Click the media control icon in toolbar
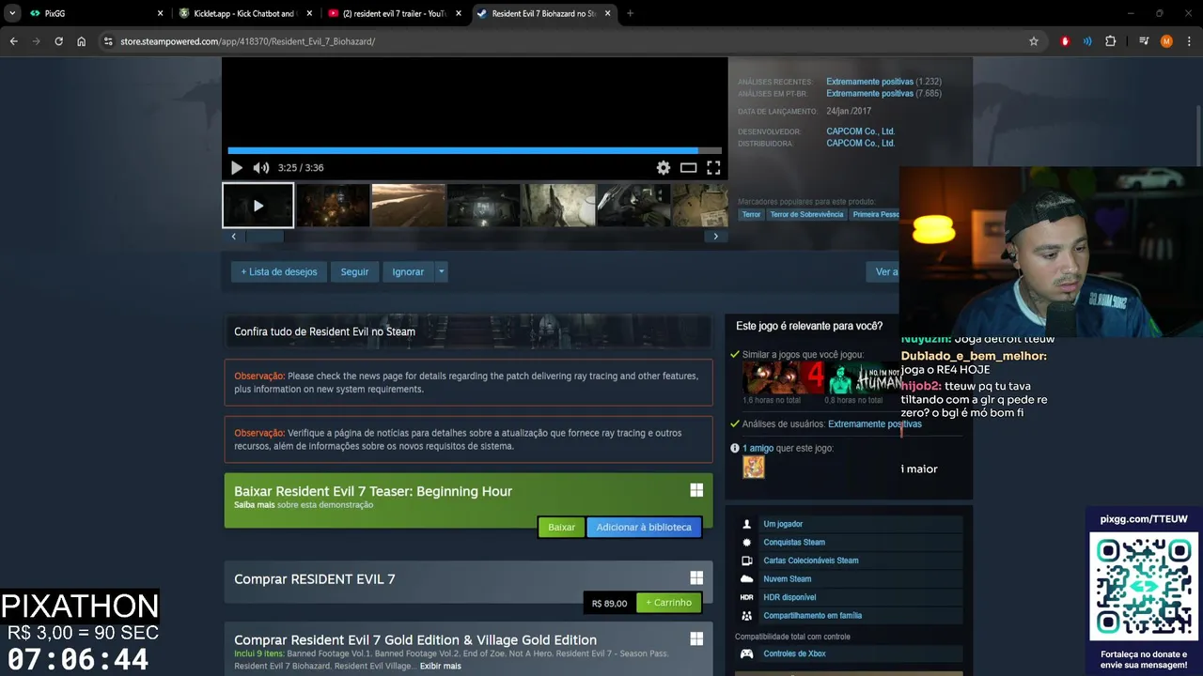The width and height of the screenshot is (1203, 676). tap(1144, 41)
